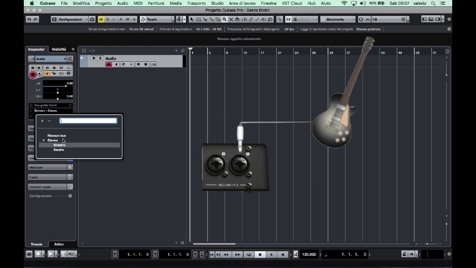Image resolution: width=476 pixels, height=268 pixels.
Task: Click the plus button in bus popup
Action: click(42, 121)
